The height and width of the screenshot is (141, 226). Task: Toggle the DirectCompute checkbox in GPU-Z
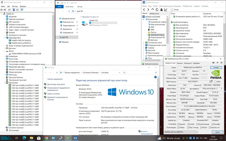tap(197, 124)
